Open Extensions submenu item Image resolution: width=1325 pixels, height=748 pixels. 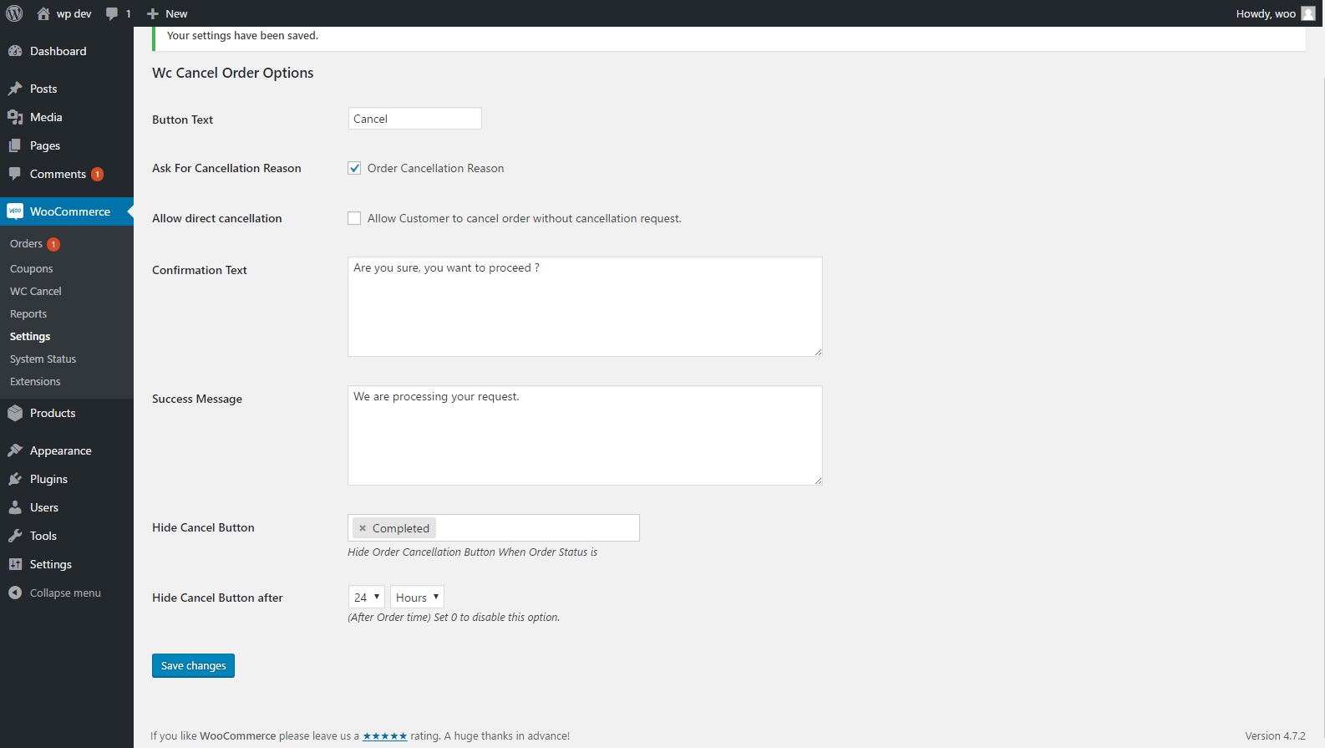click(x=35, y=382)
